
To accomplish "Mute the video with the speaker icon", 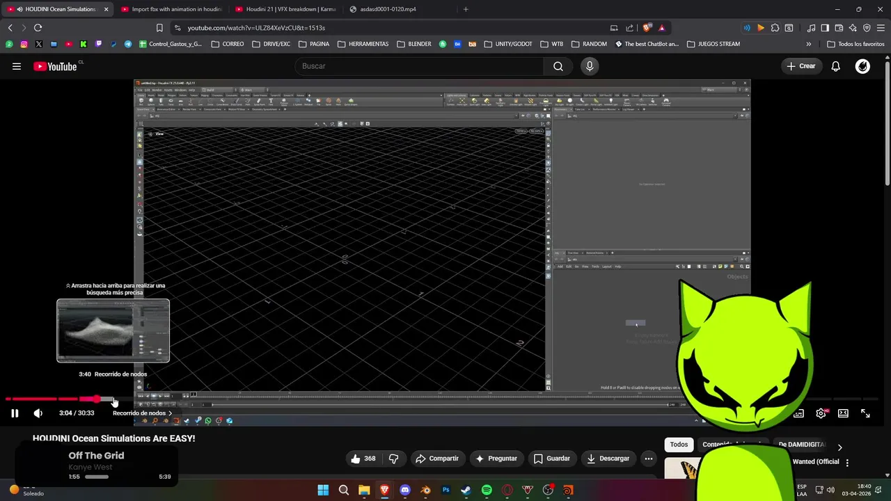I will click(38, 413).
